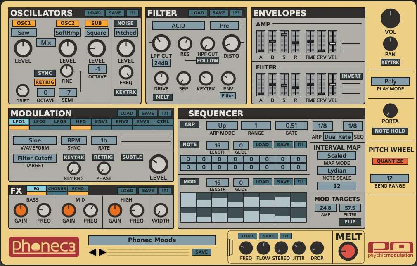Viewport: 417px width, 266px height.
Task: Click the Melt JITTR knob
Action: coord(299,248)
